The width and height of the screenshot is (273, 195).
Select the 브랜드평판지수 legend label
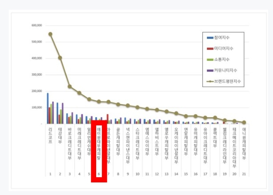pos(228,81)
